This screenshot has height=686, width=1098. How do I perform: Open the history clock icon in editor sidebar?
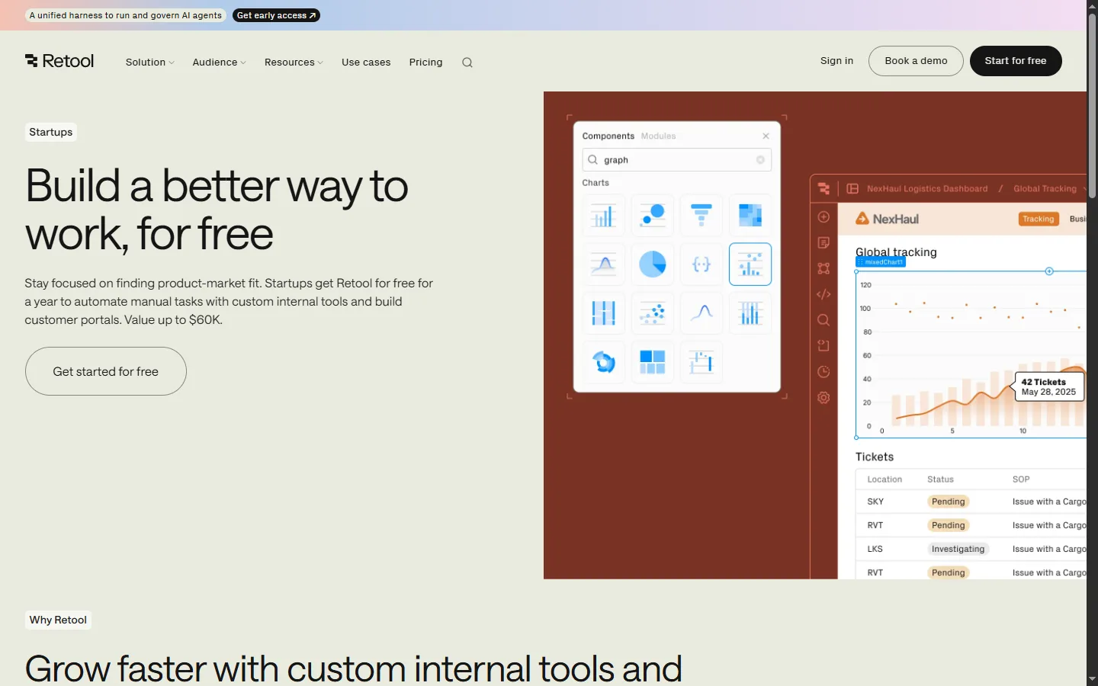(x=823, y=372)
